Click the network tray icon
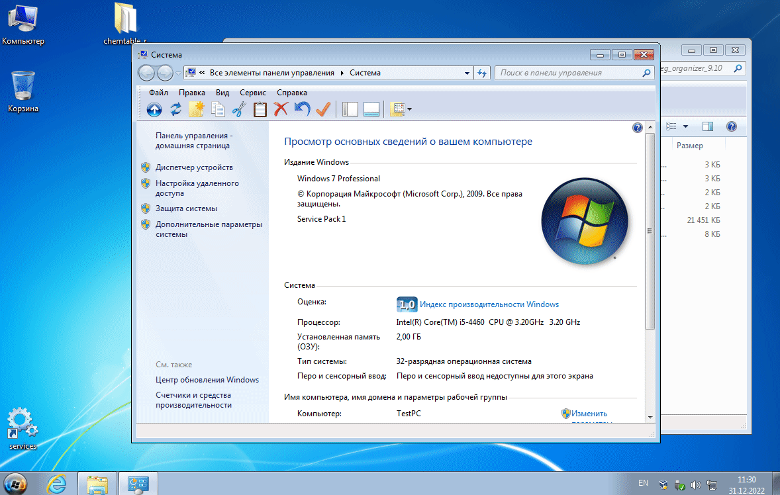The height and width of the screenshot is (495, 780). [712, 484]
